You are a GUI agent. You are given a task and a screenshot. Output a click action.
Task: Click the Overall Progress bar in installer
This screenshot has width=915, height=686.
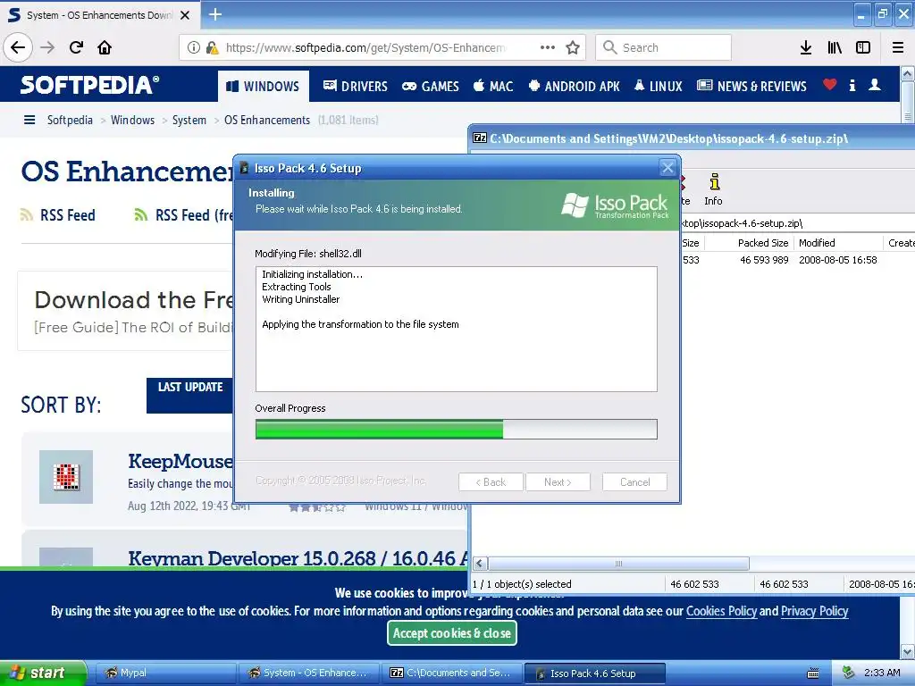pos(457,430)
